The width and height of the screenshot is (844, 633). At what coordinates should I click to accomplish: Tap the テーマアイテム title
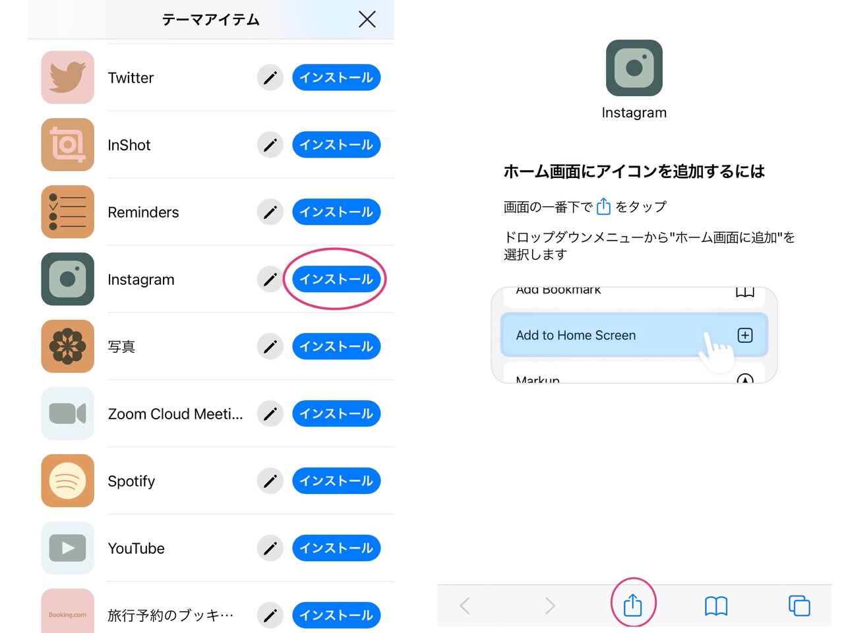pyautogui.click(x=211, y=20)
